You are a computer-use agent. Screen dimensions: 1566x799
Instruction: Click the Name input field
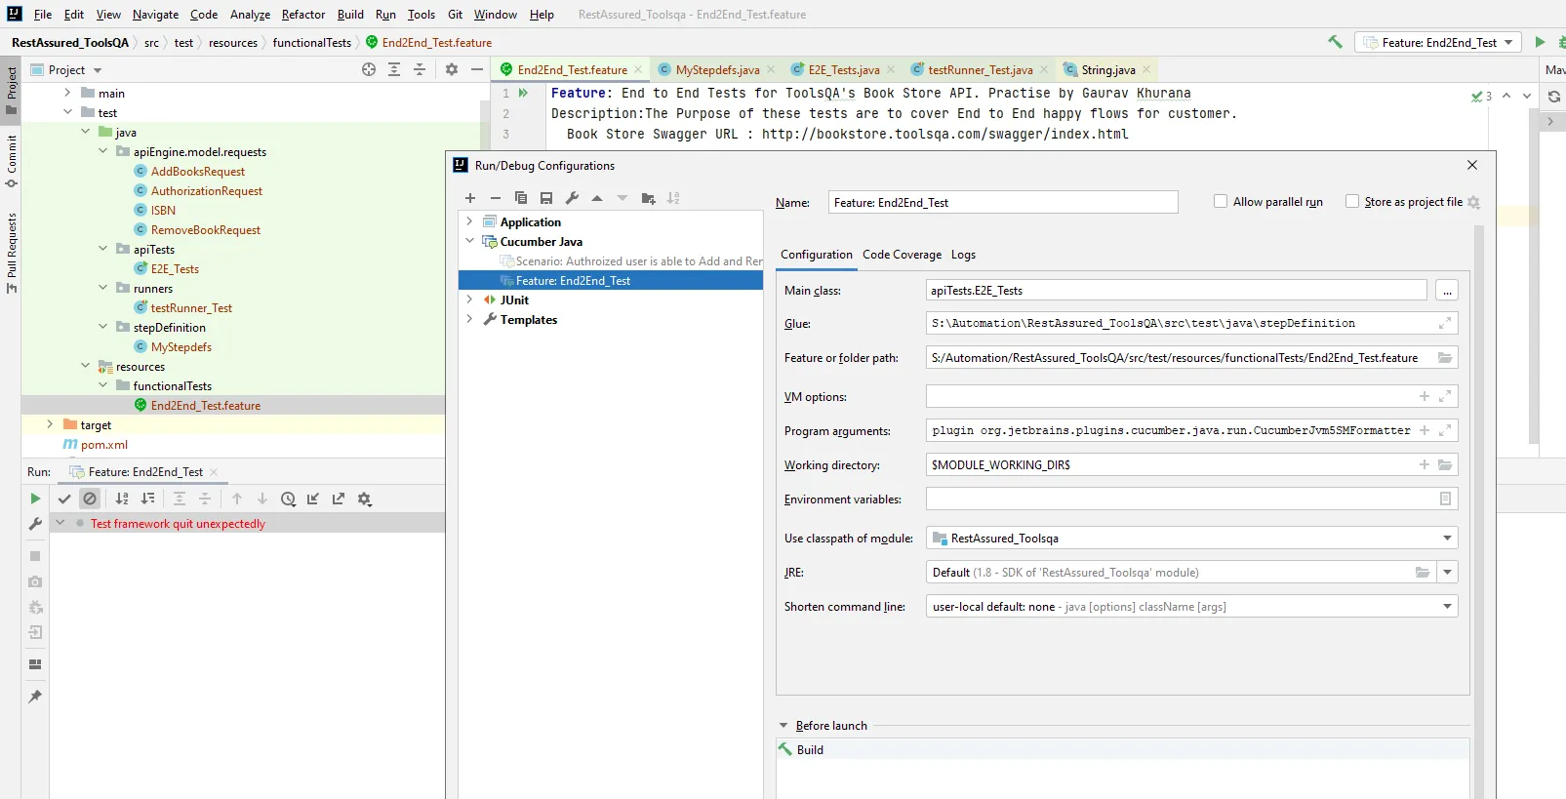[1002, 203]
